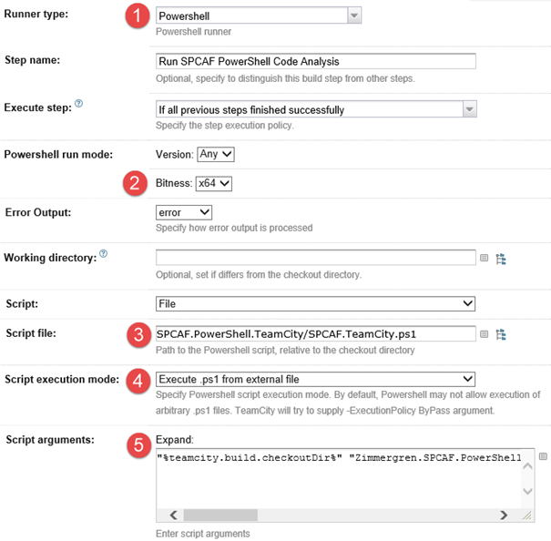Open the Error Output dropdown
The height and width of the screenshot is (541, 551).
point(184,212)
